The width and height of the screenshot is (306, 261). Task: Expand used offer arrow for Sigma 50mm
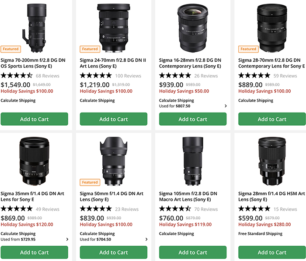146,240
